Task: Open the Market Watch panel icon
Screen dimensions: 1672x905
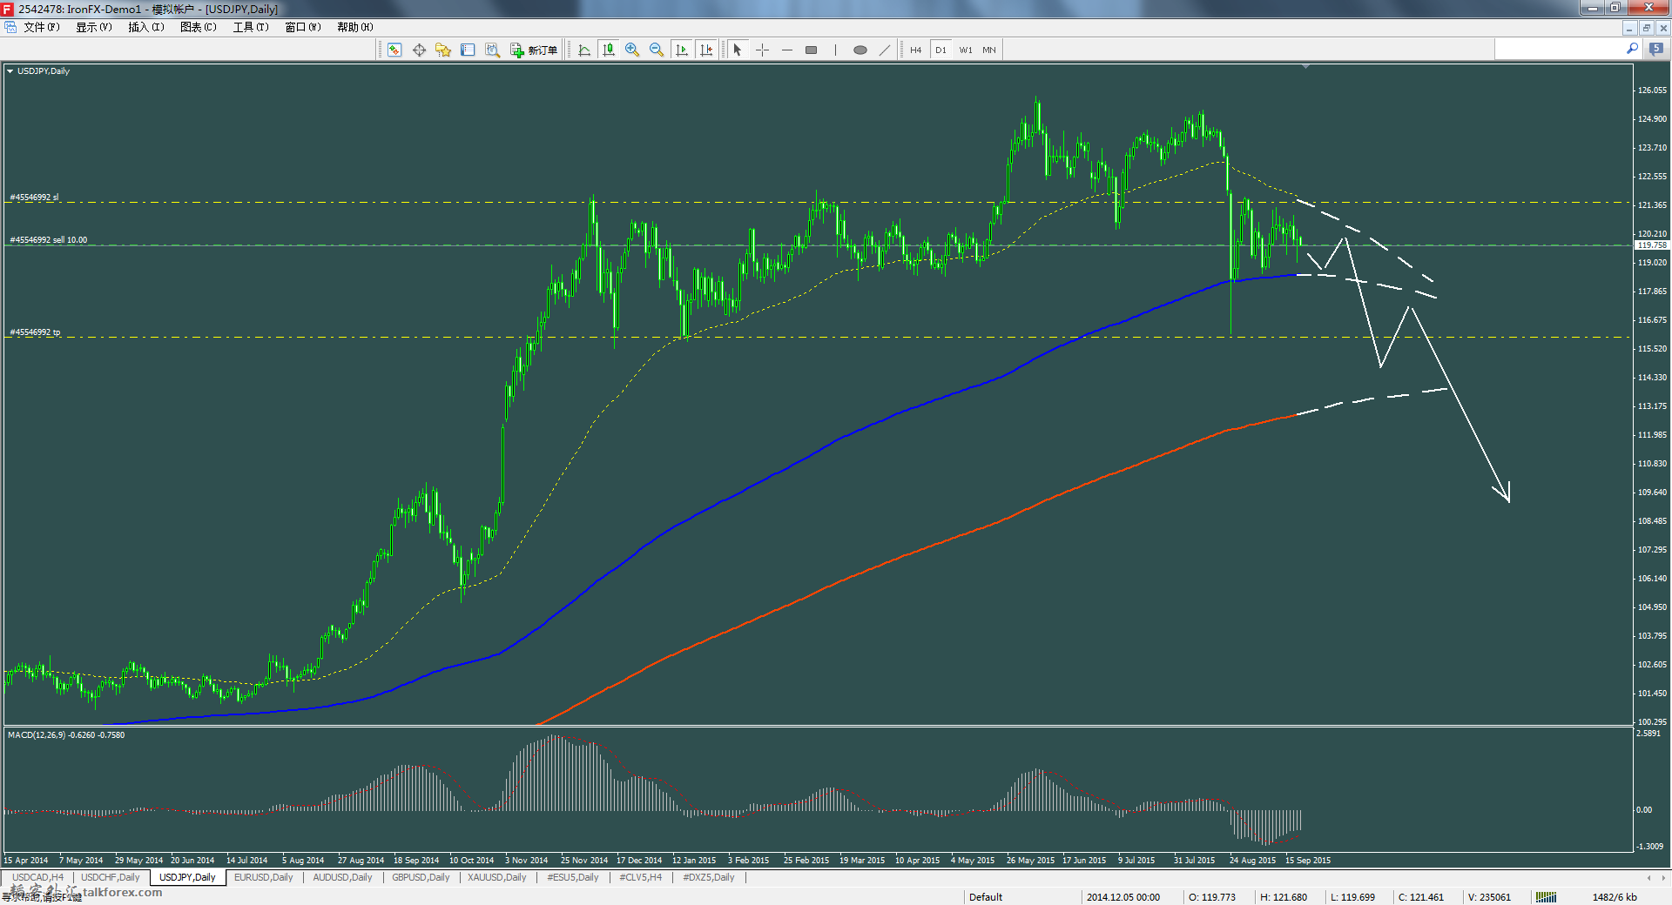Action: pyautogui.click(x=394, y=50)
